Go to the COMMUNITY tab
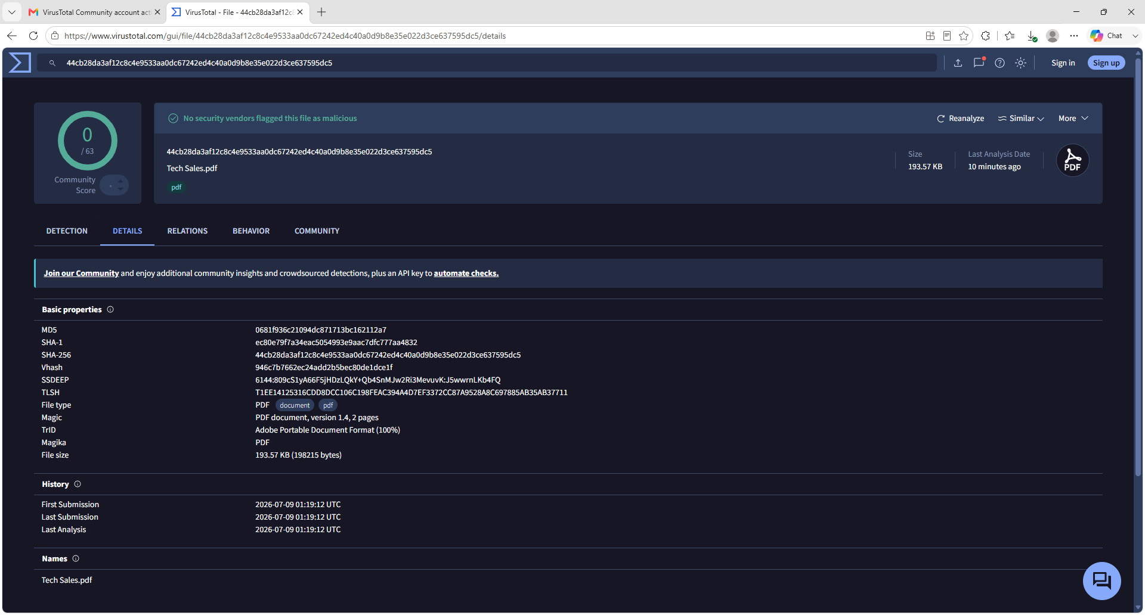The width and height of the screenshot is (1145, 615). (317, 231)
